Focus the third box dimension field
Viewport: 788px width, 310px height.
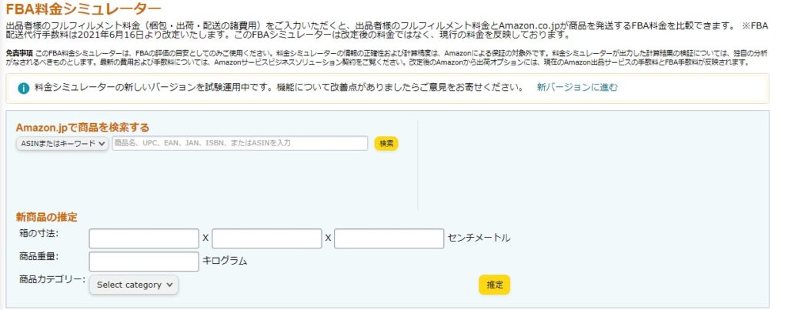(x=389, y=238)
